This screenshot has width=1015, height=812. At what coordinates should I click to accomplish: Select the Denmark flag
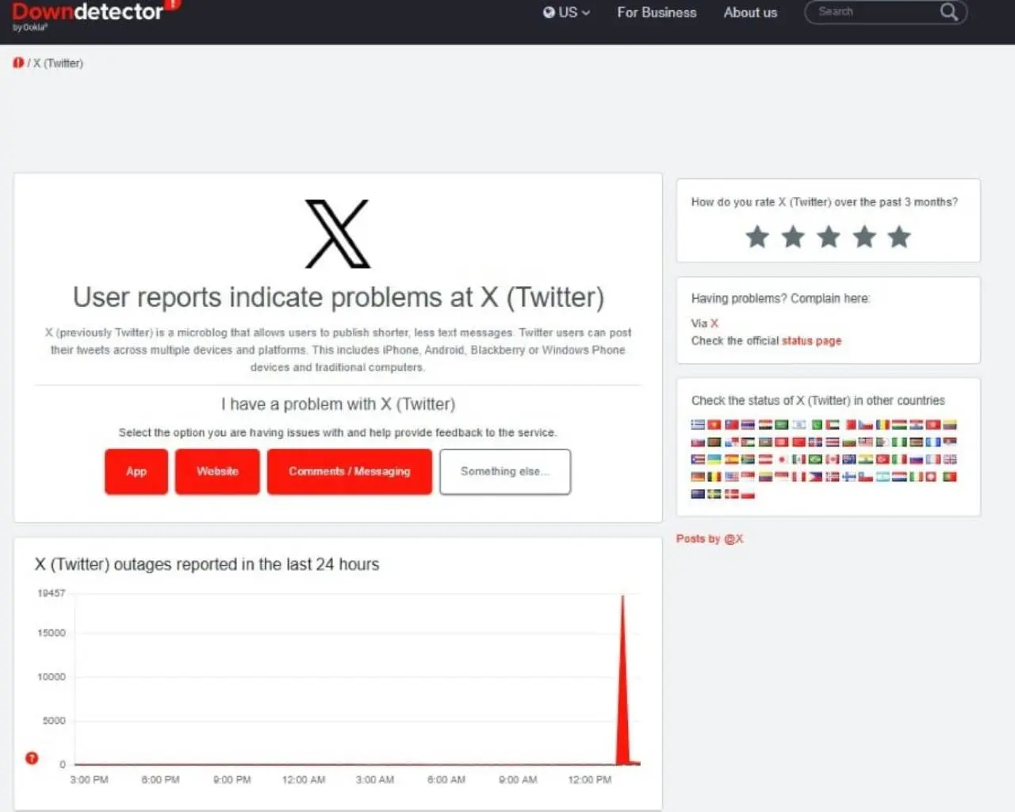(x=731, y=494)
